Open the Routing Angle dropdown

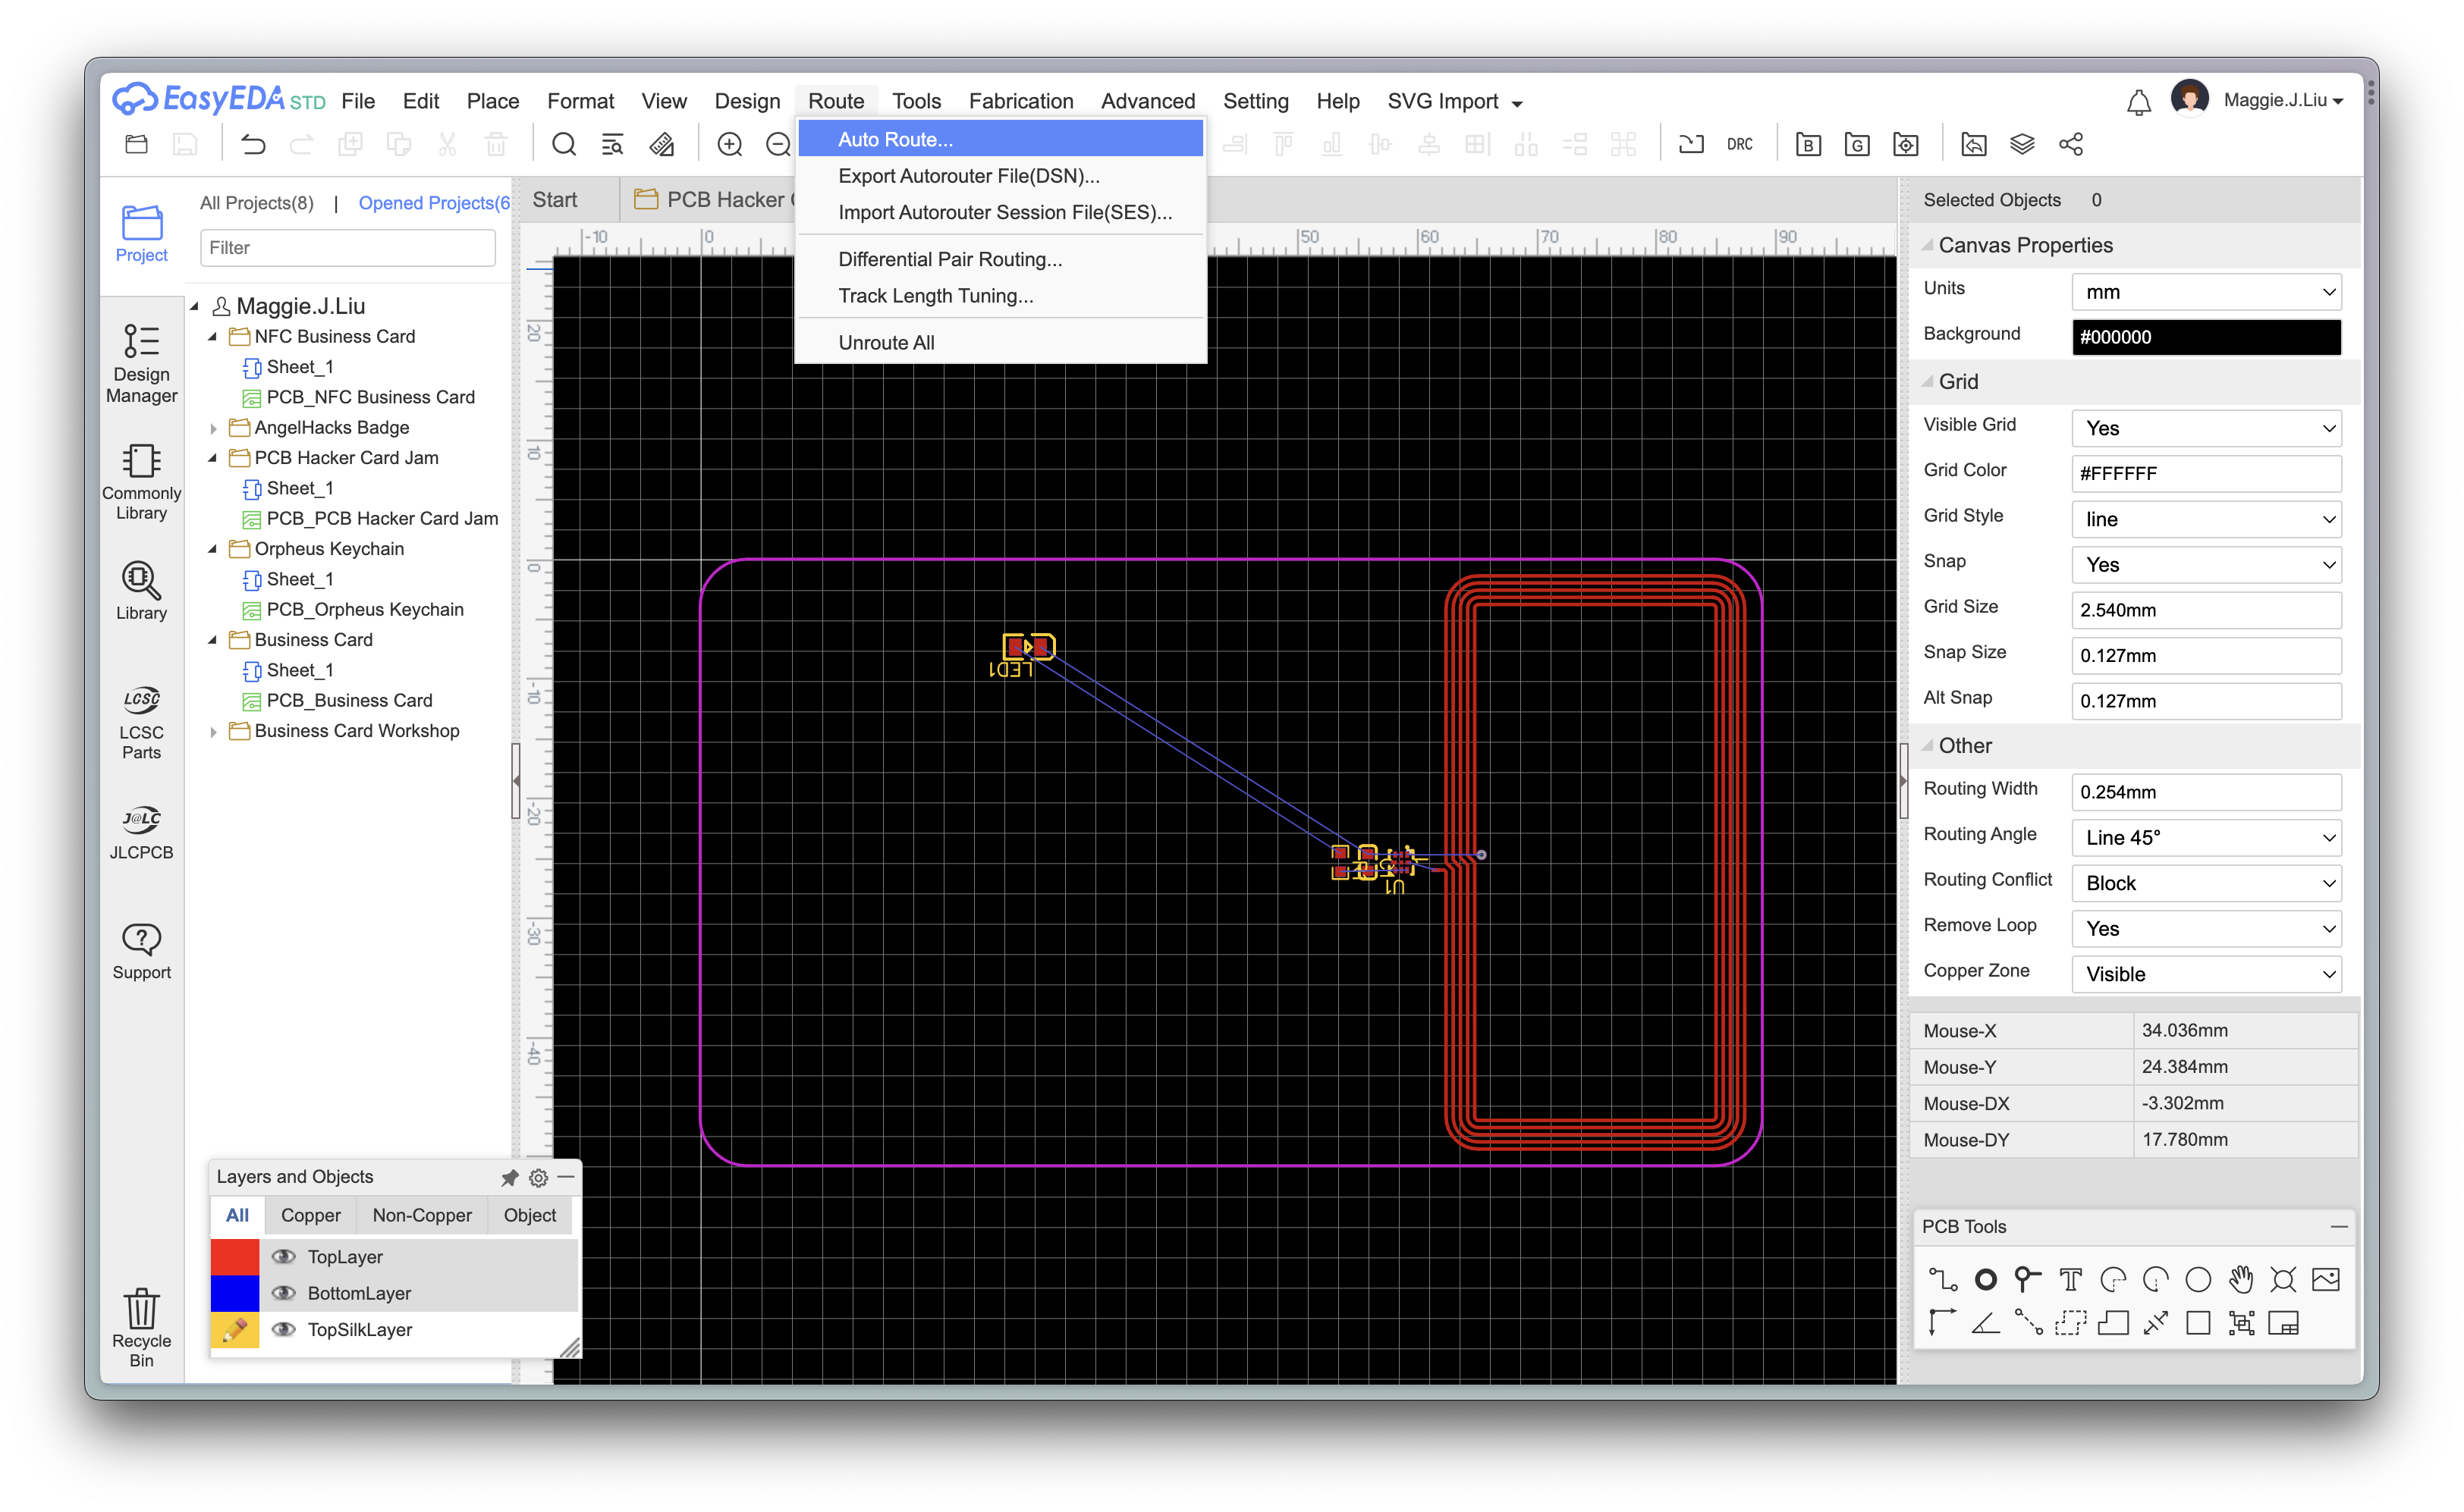[2206, 837]
